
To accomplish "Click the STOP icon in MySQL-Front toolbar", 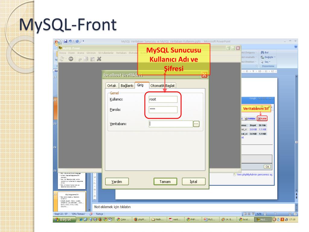I will point(71,59).
